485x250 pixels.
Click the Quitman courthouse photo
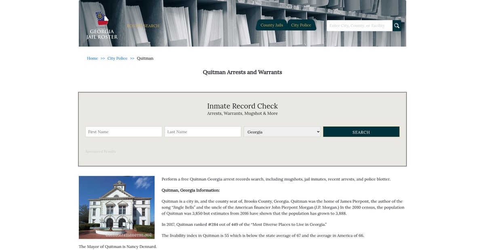coord(116,207)
